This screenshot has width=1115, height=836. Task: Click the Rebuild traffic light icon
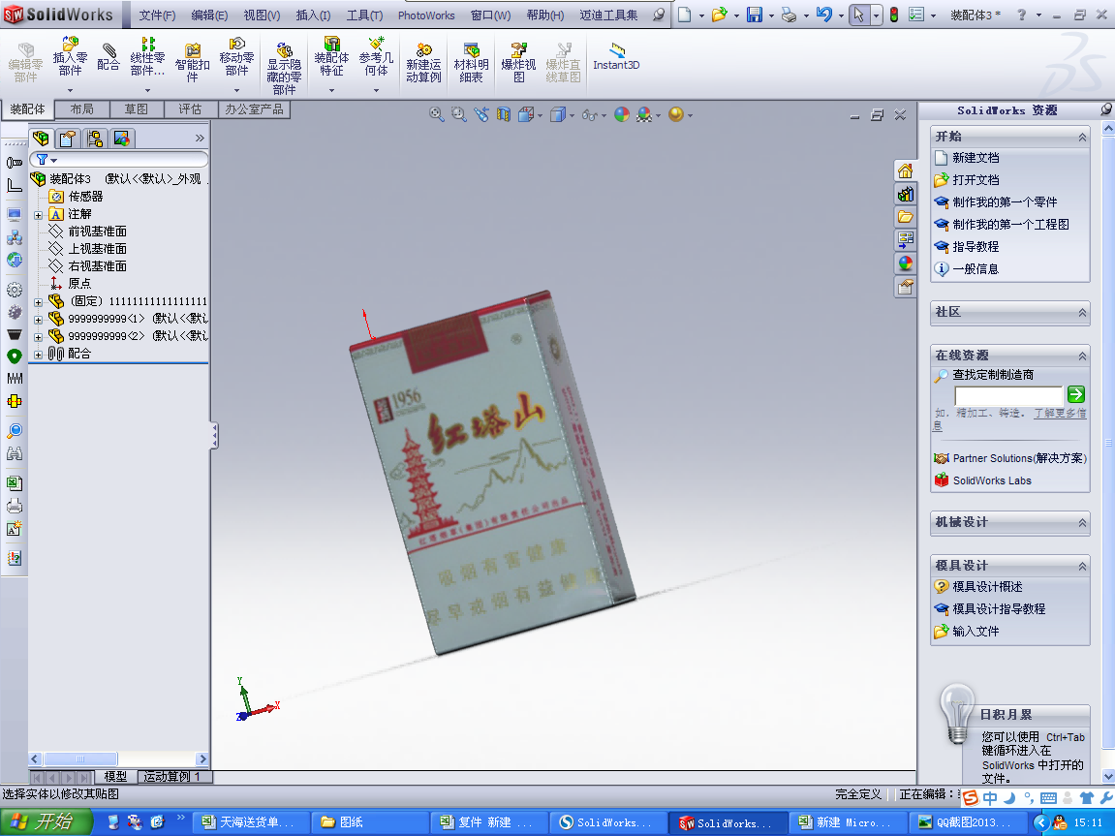tap(894, 15)
